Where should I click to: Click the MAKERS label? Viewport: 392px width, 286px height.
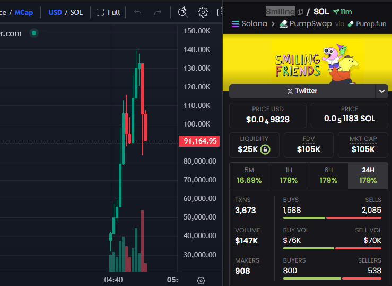tap(247, 260)
